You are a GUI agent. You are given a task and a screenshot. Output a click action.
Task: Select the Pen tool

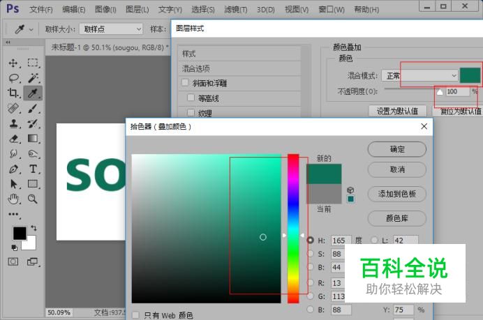[x=13, y=169]
